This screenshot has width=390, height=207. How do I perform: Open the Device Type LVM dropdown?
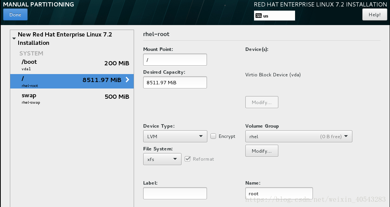coord(175,136)
